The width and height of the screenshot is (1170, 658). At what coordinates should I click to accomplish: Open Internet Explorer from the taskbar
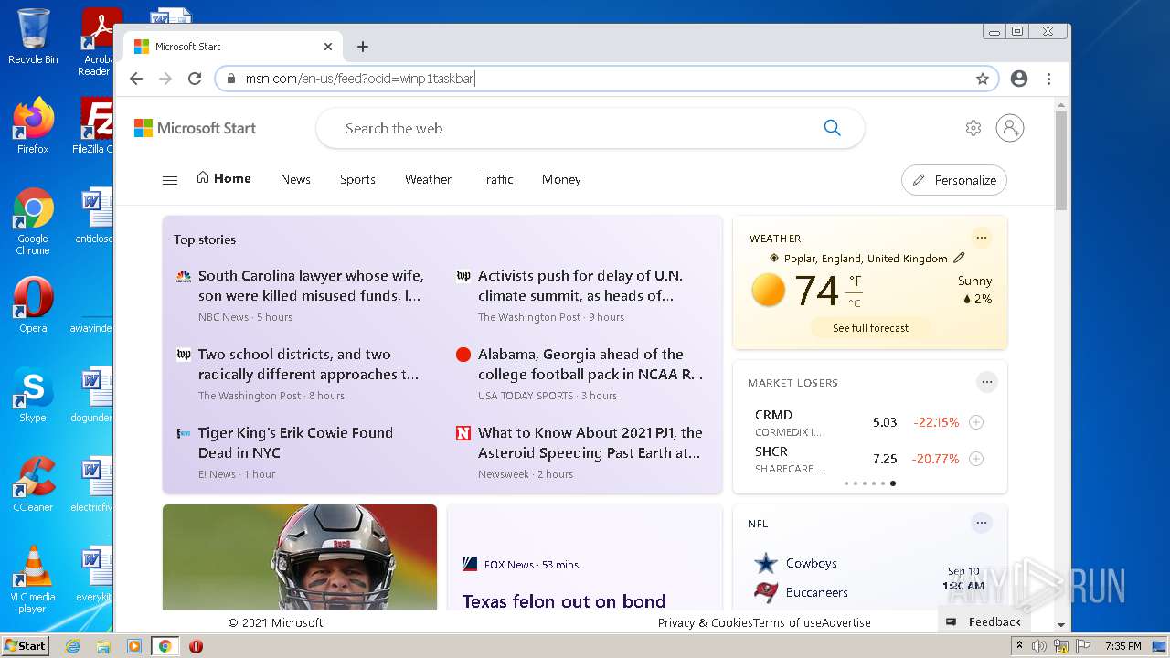click(x=72, y=646)
